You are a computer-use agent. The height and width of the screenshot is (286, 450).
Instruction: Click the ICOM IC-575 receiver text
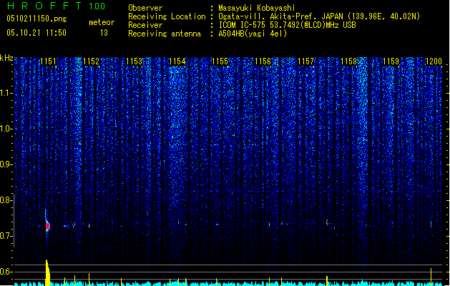287,25
